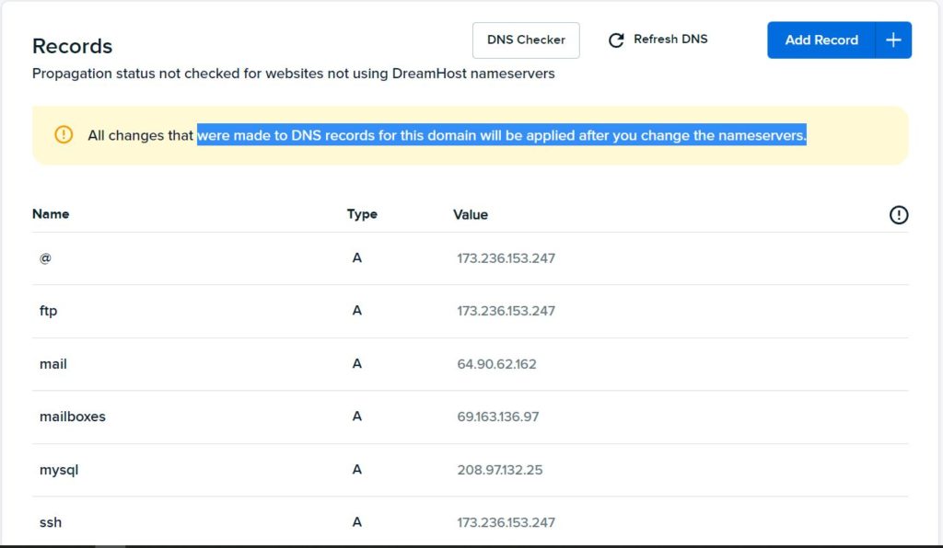The width and height of the screenshot is (943, 548).
Task: Select the @ record name
Action: tap(45, 258)
